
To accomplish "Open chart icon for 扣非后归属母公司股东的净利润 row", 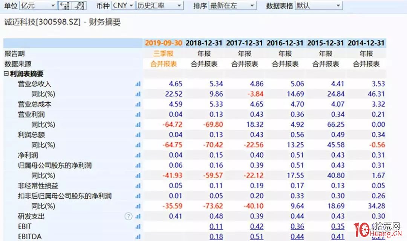I will click(x=138, y=196).
